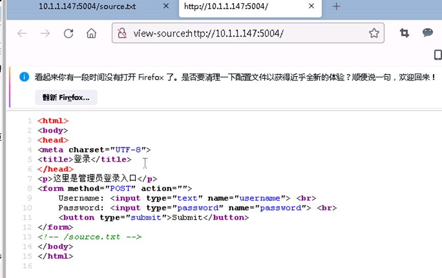The width and height of the screenshot is (442, 278).
Task: Click the Username: label on line 9
Action: coord(81,198)
